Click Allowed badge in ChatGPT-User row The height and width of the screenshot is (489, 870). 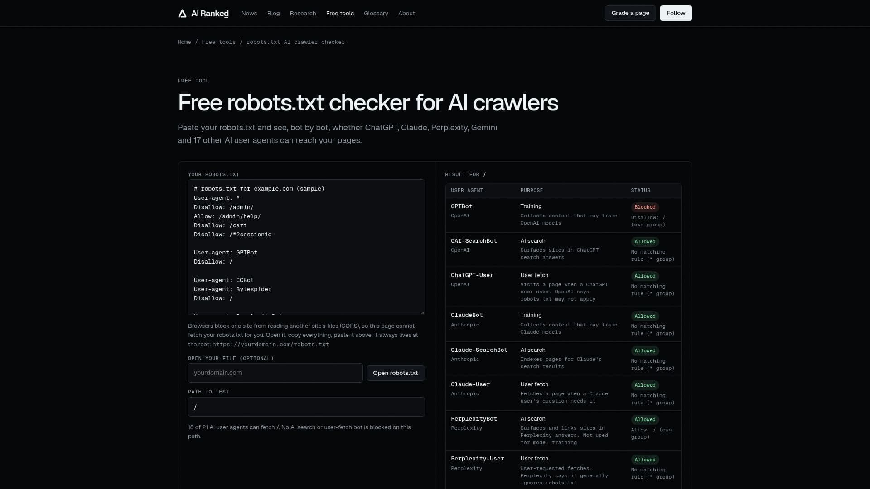tap(645, 276)
